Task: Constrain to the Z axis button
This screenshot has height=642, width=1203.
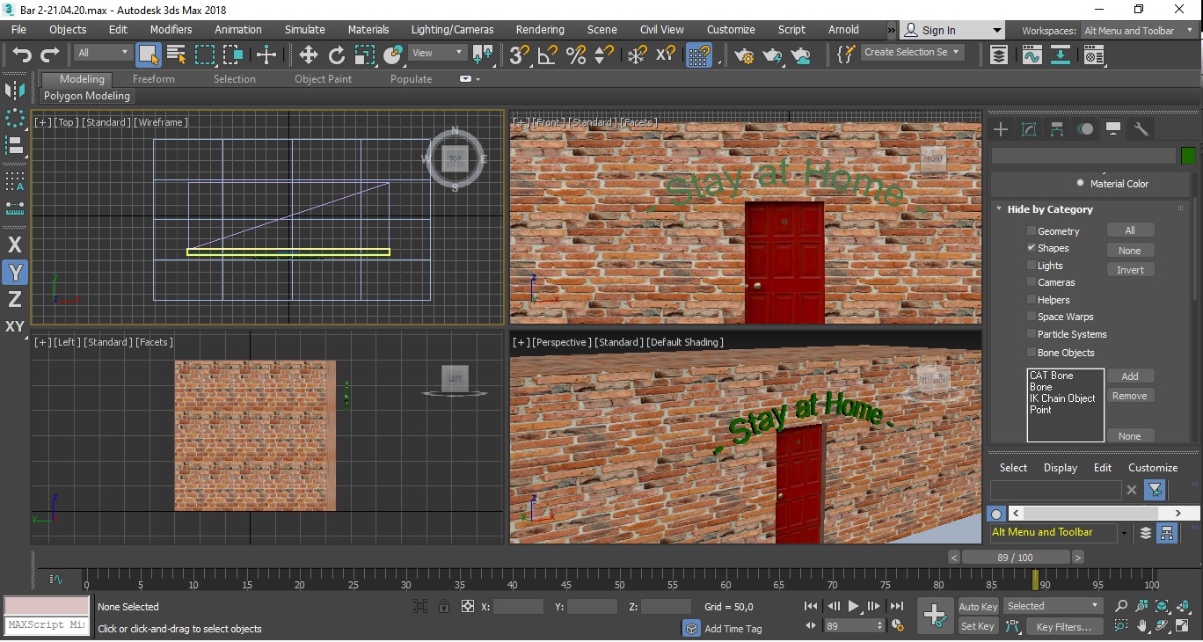Action: [x=15, y=299]
